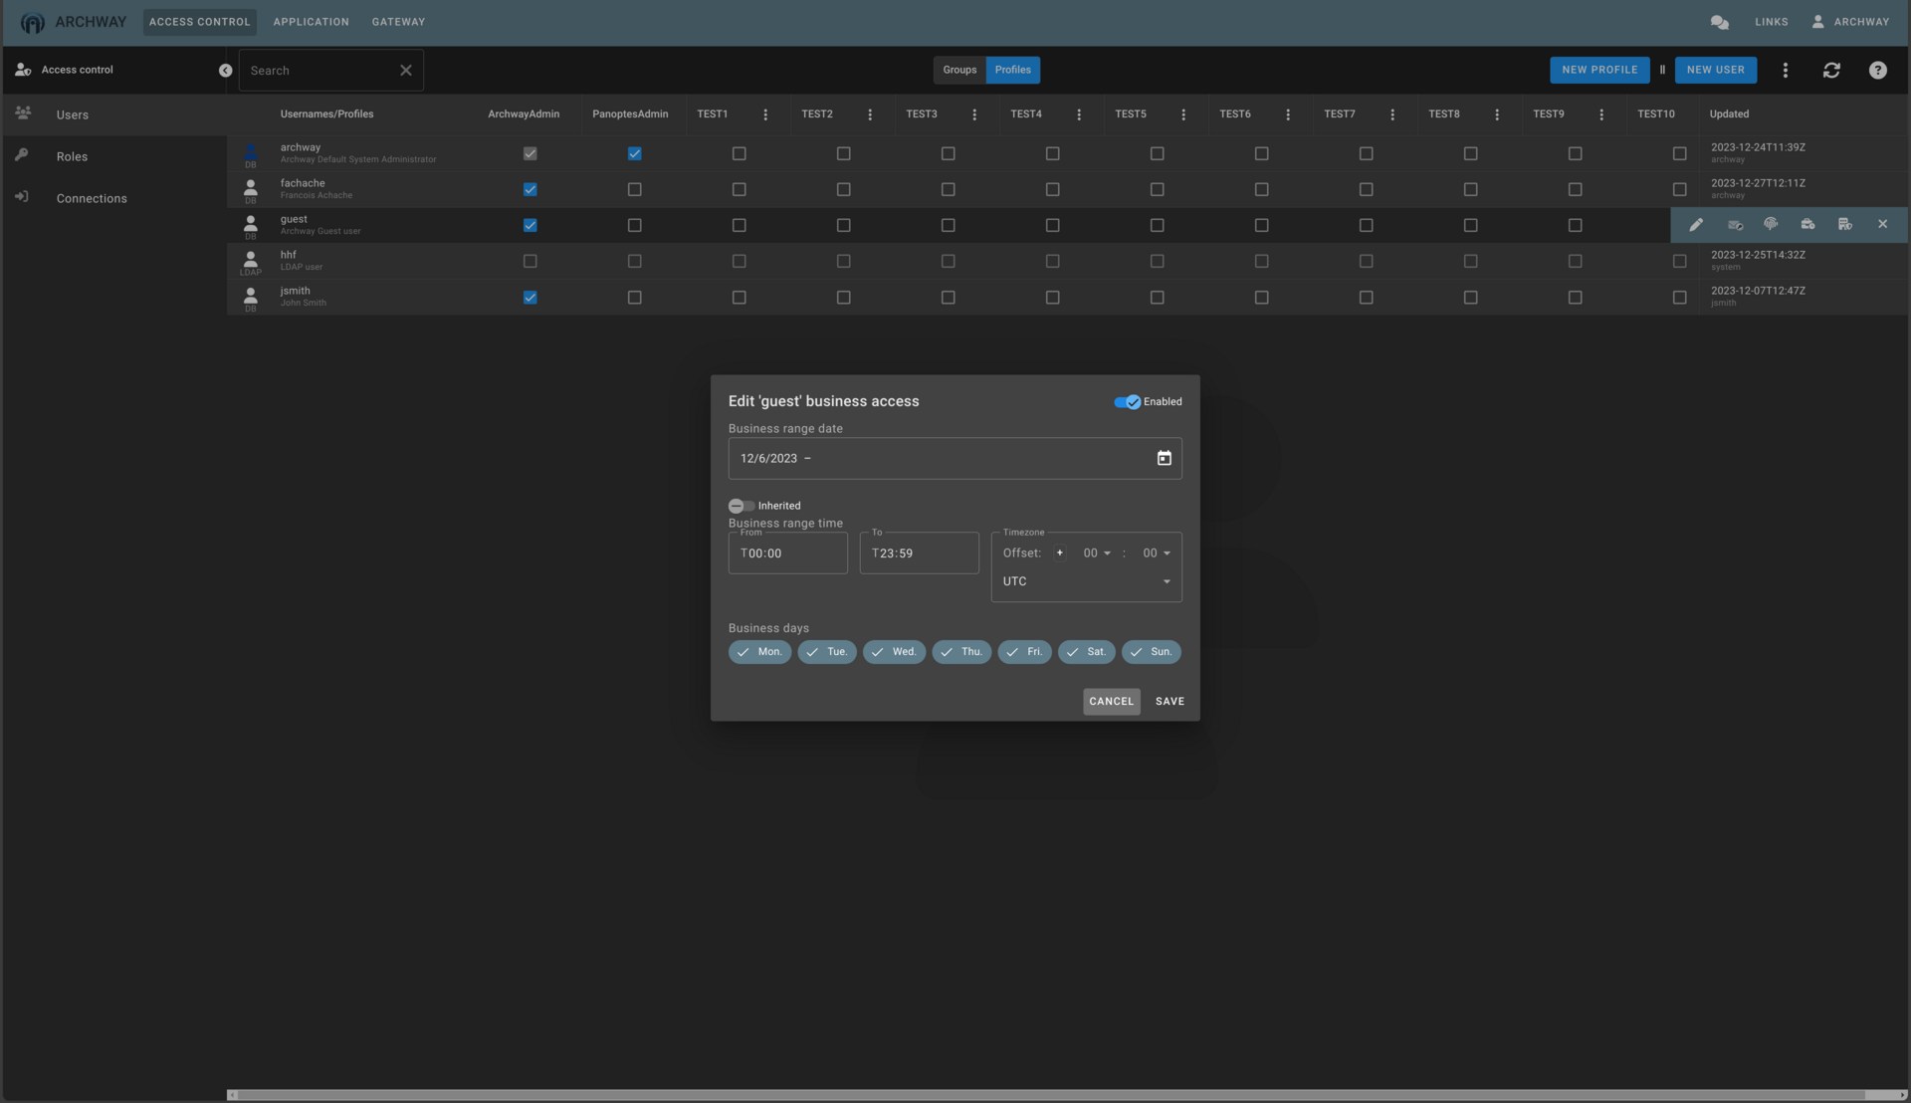The image size is (1911, 1103).
Task: Open TEST4 column options menu
Action: [x=1078, y=114]
